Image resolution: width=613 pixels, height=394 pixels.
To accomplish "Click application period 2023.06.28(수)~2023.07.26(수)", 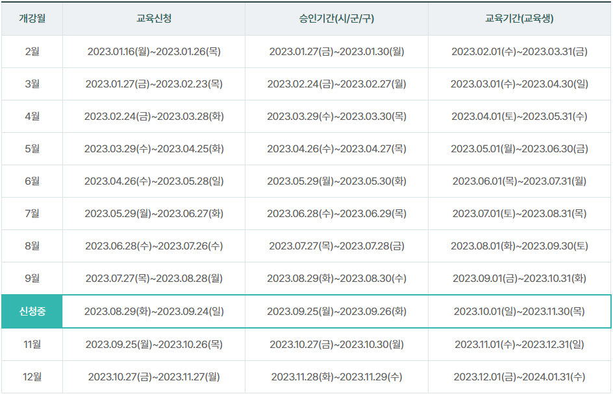I will [154, 246].
